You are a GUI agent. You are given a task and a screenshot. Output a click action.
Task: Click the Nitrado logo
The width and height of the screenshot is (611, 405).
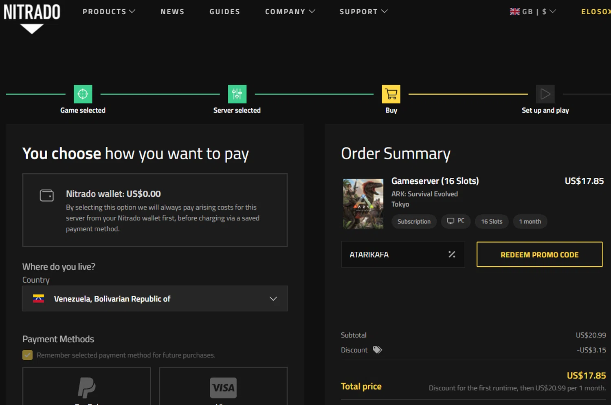point(32,18)
